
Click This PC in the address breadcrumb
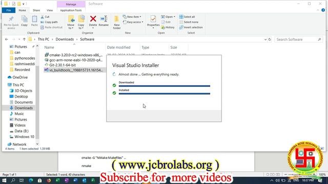[44, 39]
